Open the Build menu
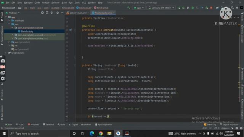This screenshot has width=244, height=137. (x=64, y=3)
